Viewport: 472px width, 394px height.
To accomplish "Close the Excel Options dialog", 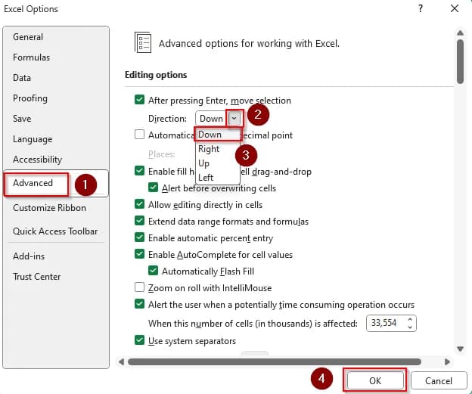I will [x=455, y=8].
